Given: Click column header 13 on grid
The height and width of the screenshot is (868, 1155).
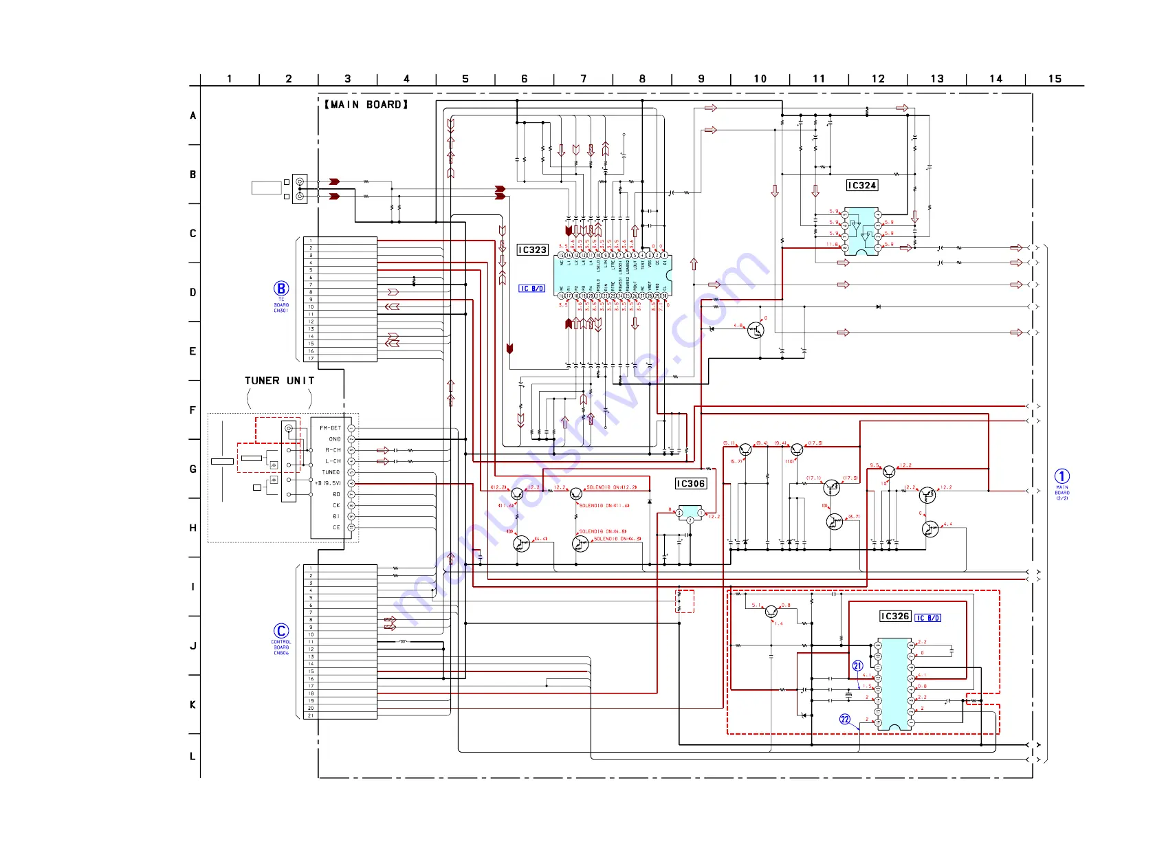Looking at the screenshot, I should click(937, 79).
